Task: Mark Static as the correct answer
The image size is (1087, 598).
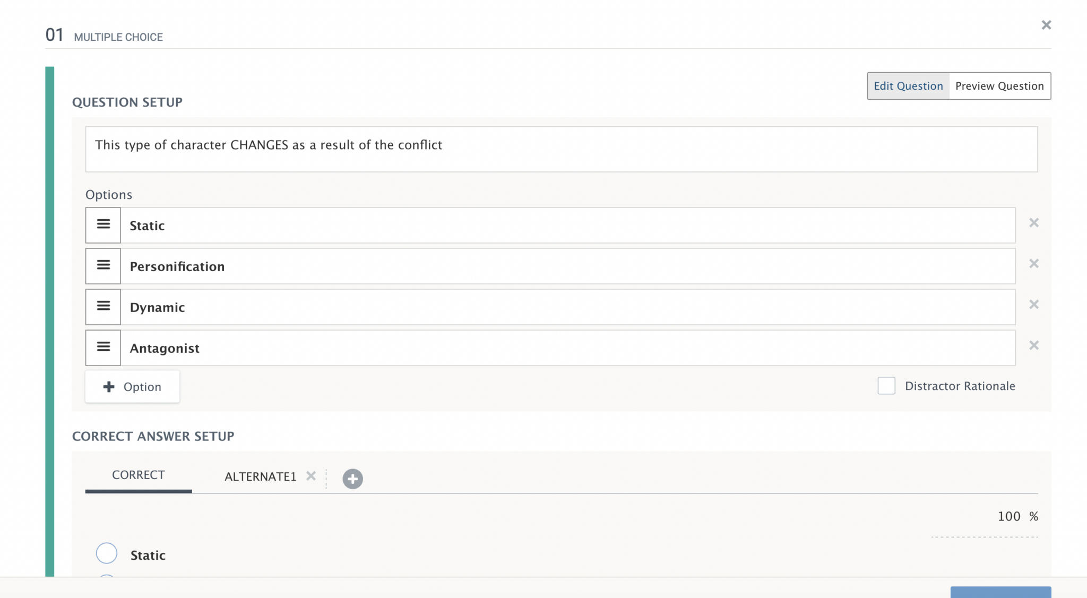Action: [x=107, y=553]
